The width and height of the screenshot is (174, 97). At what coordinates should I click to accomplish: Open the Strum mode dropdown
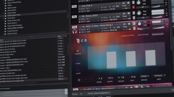[145, 76]
